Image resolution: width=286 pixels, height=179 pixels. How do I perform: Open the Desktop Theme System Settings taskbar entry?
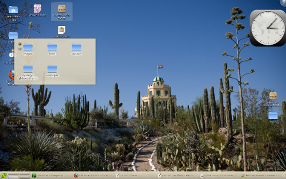point(260,176)
